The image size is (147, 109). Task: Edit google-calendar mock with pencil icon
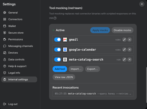pos(124,49)
